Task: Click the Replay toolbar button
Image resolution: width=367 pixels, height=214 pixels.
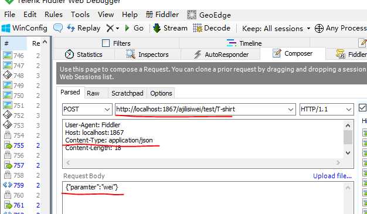Action: 84,28
